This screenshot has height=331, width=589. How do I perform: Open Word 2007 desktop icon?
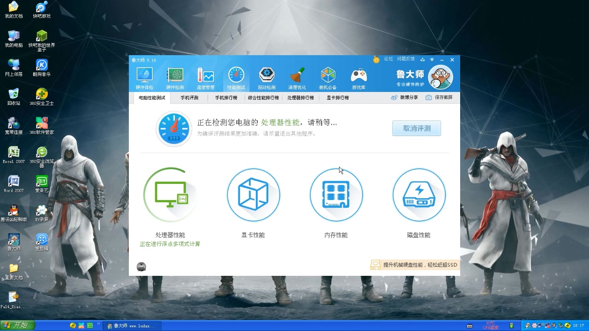coord(14,184)
